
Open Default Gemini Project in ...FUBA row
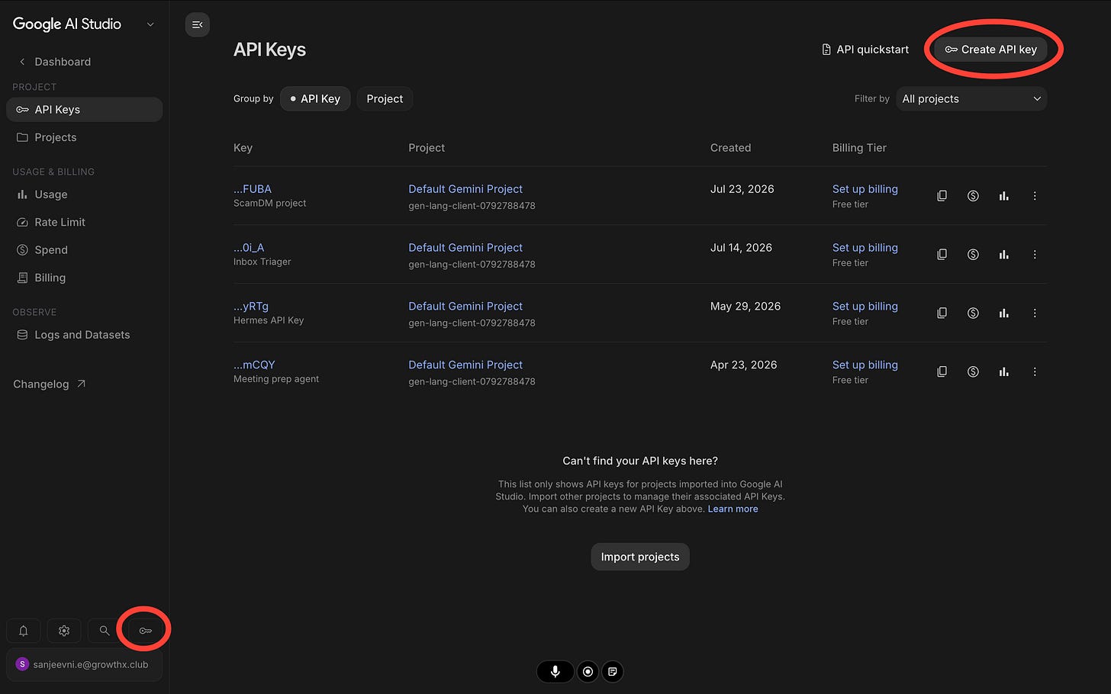coord(465,189)
